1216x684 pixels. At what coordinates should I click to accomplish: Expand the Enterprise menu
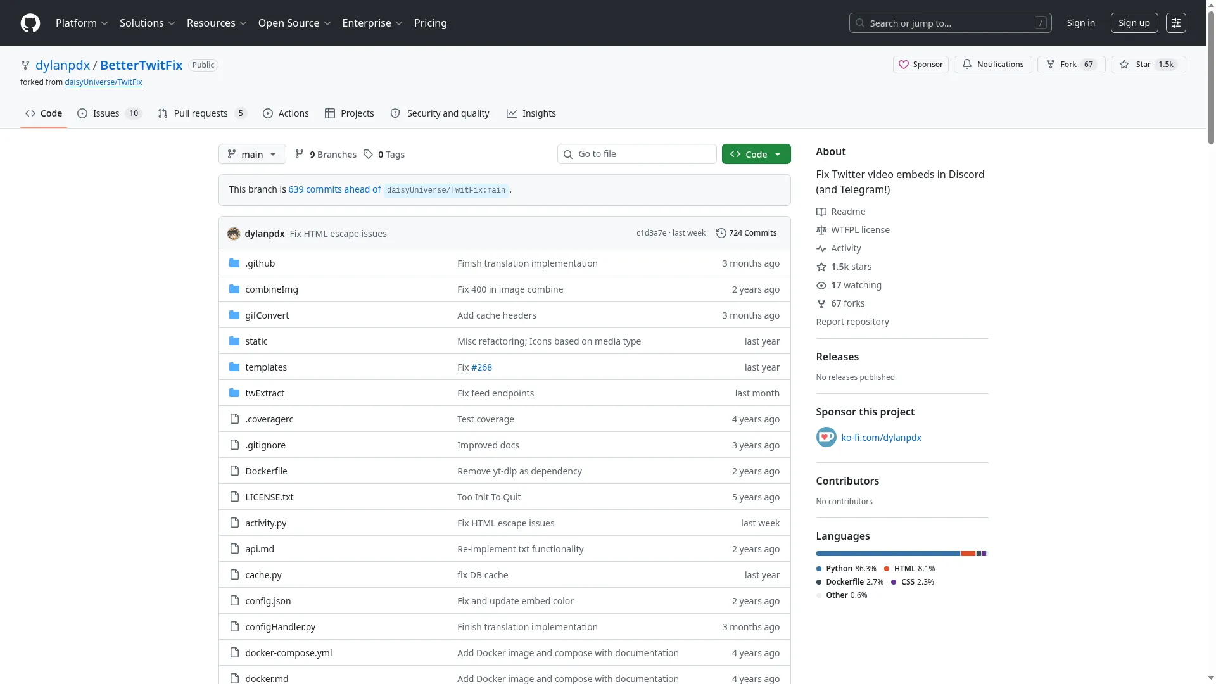click(x=372, y=23)
